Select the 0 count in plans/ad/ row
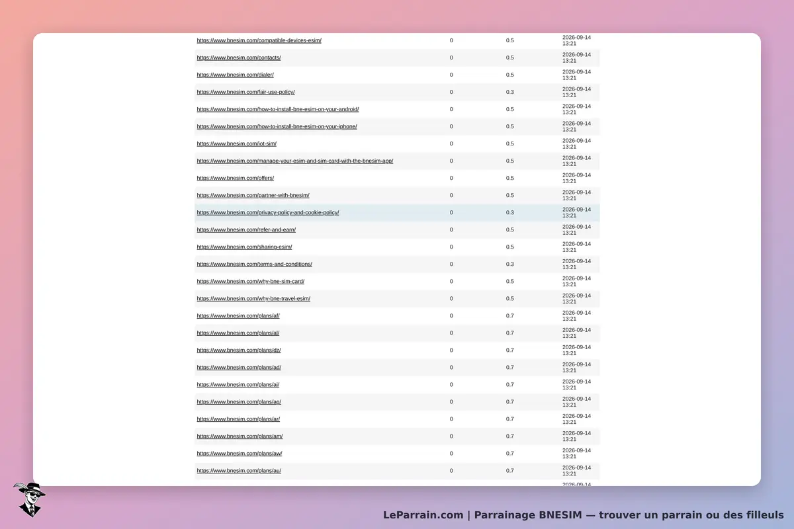The image size is (794, 529). [451, 367]
